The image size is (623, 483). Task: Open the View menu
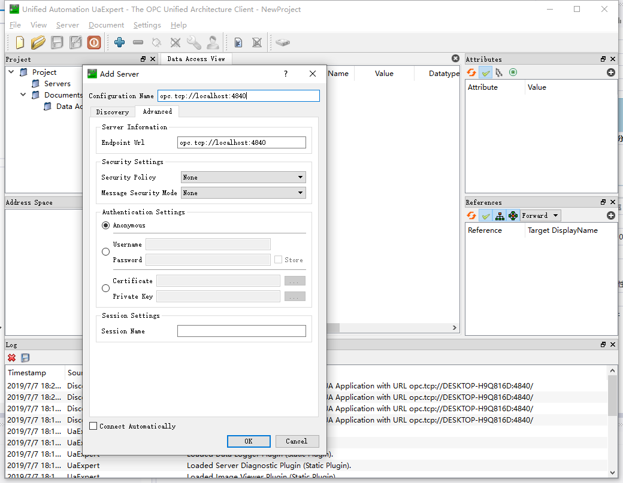(x=38, y=25)
